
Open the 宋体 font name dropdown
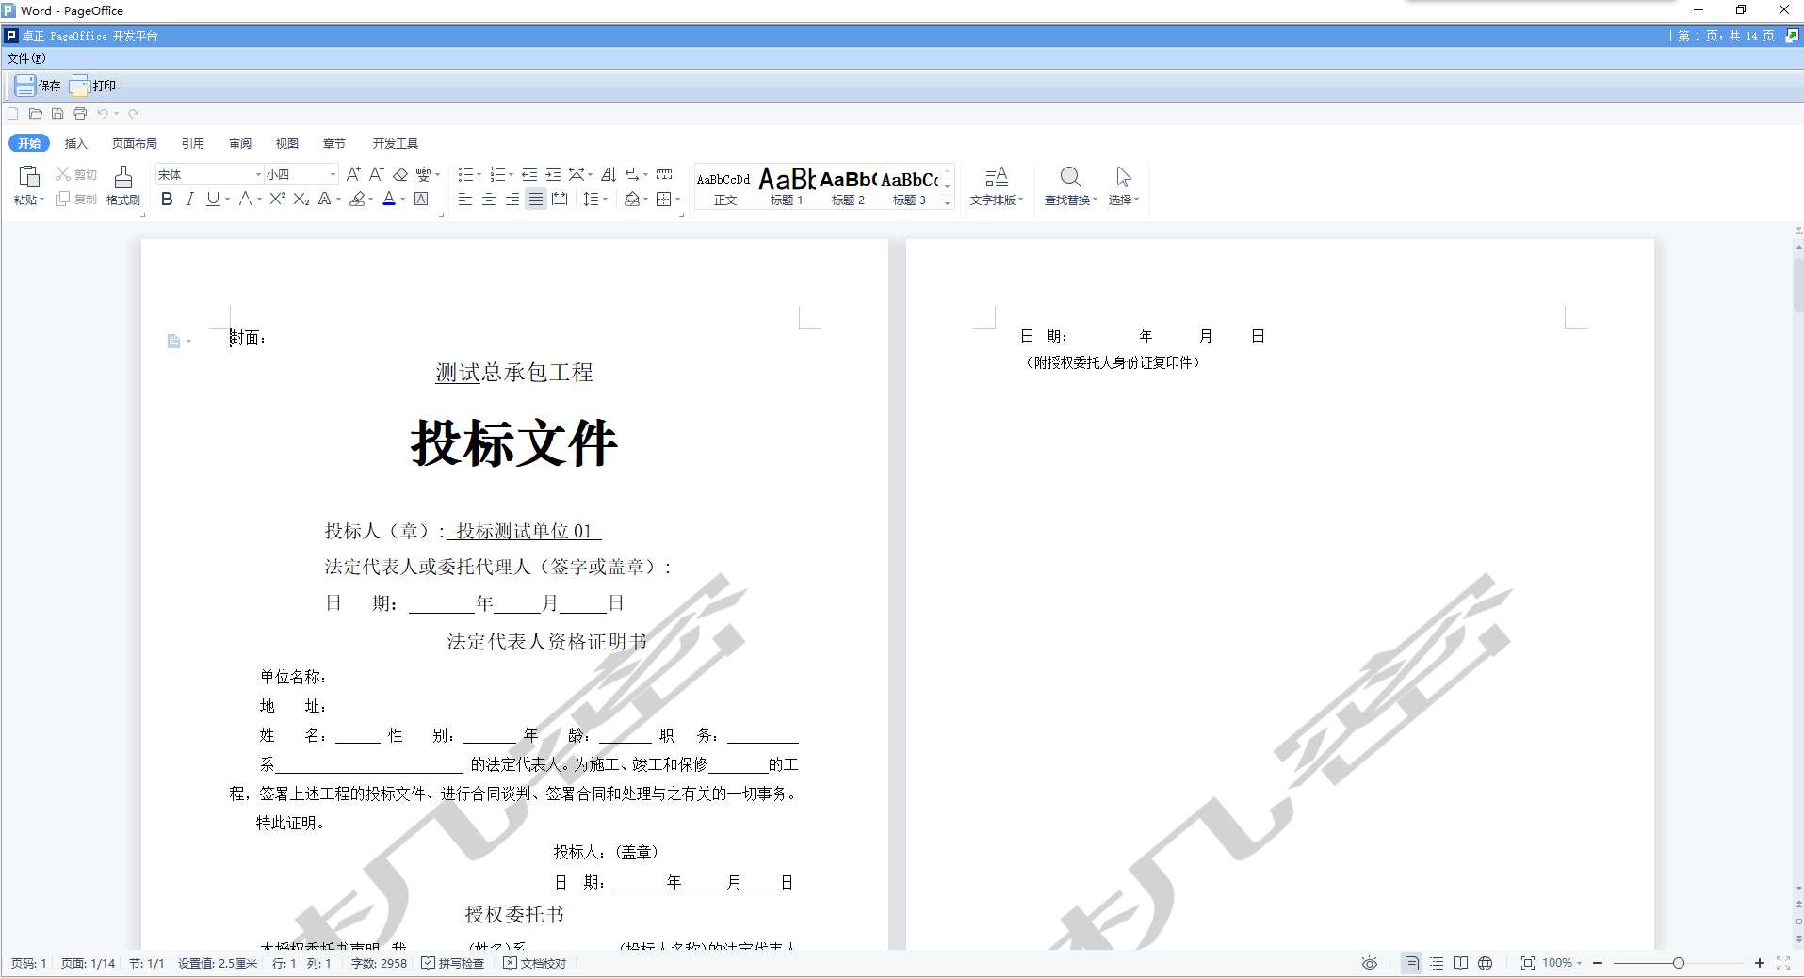pos(258,174)
